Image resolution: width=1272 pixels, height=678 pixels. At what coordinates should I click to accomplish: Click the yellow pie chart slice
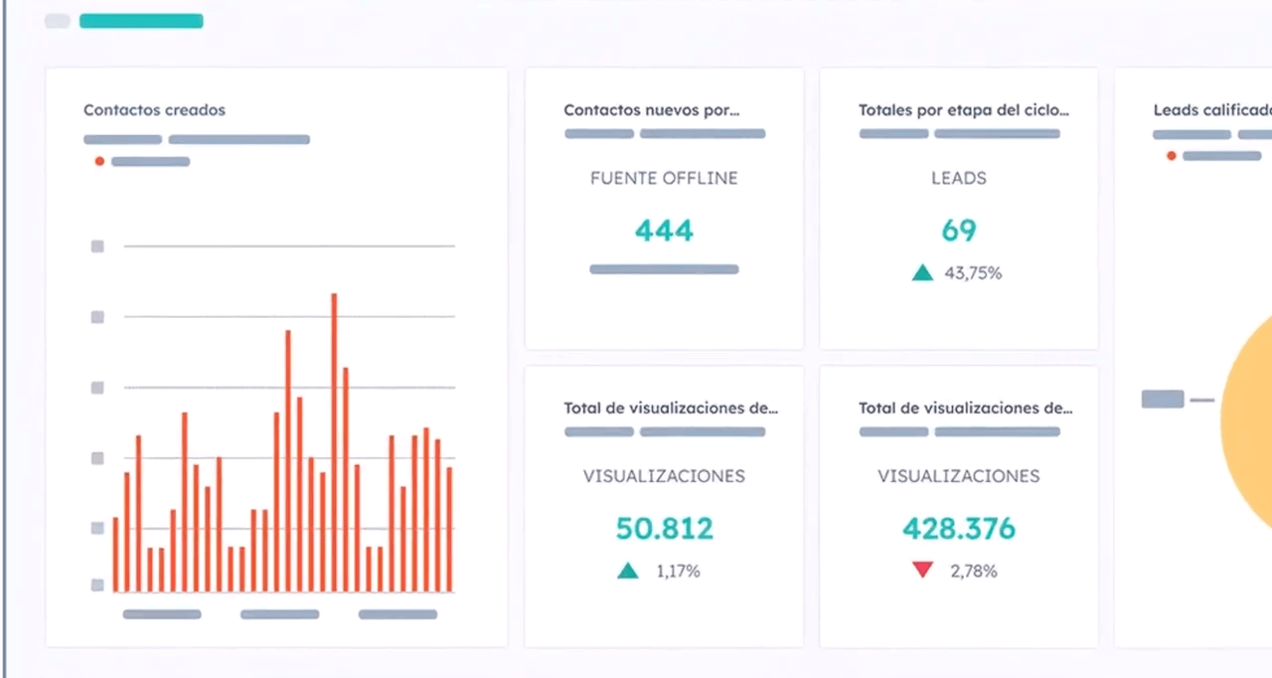[x=1248, y=423]
